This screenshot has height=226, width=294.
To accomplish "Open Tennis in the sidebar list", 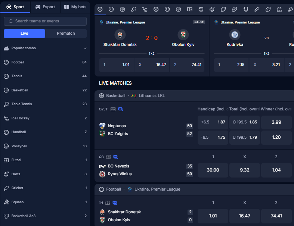I will point(45,76).
